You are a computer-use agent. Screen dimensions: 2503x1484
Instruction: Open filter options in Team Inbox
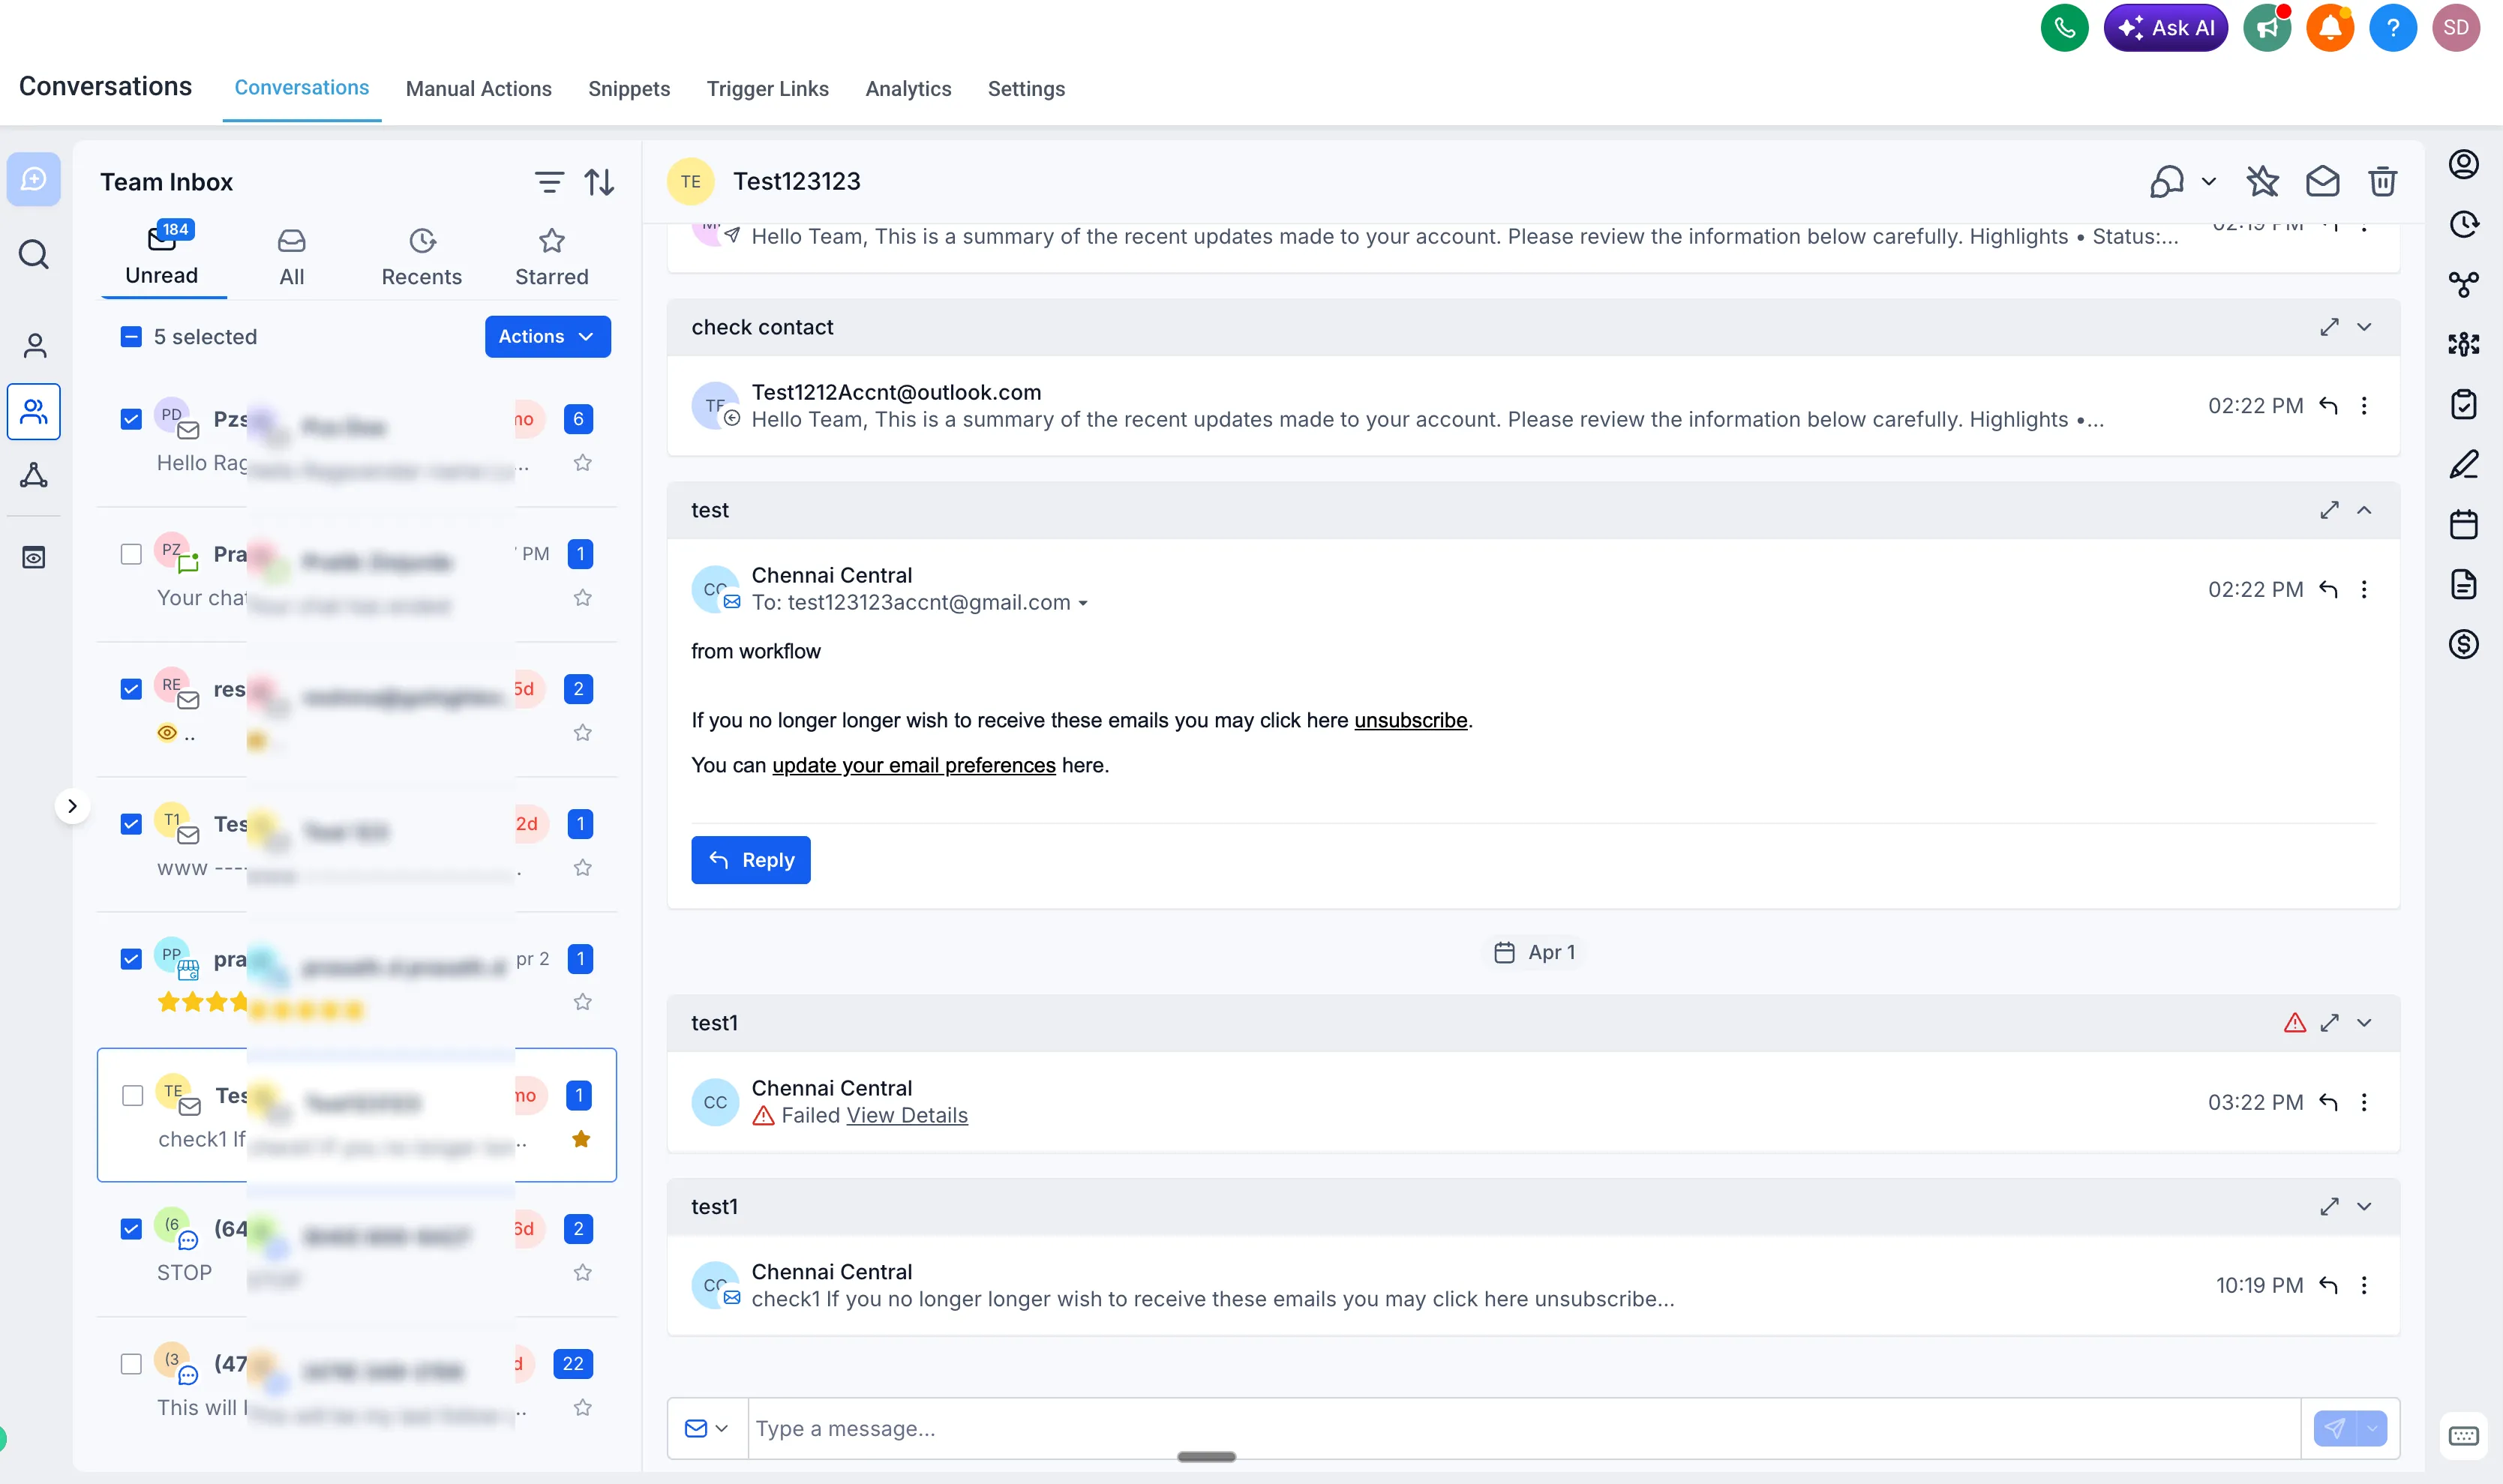[549, 181]
